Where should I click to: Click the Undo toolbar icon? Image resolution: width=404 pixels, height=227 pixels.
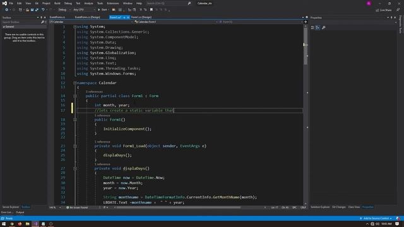(x=43, y=10)
